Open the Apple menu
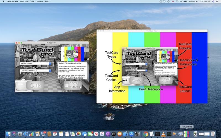This screenshot has height=138, width=221. click(x=3, y=1)
